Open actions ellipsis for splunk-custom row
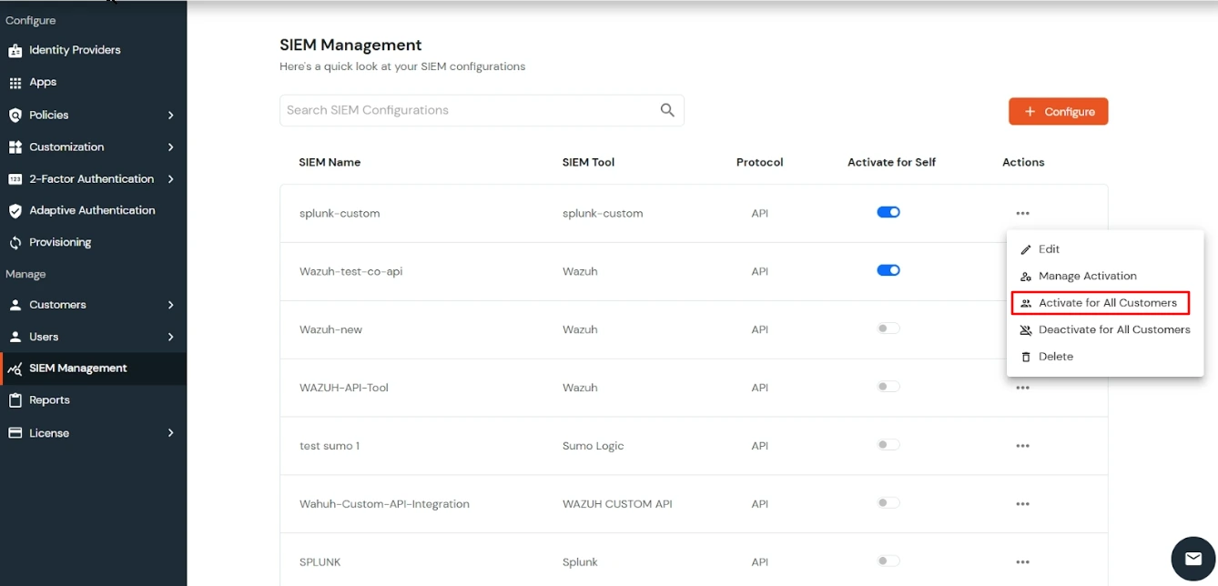The height and width of the screenshot is (586, 1218). pos(1022,214)
